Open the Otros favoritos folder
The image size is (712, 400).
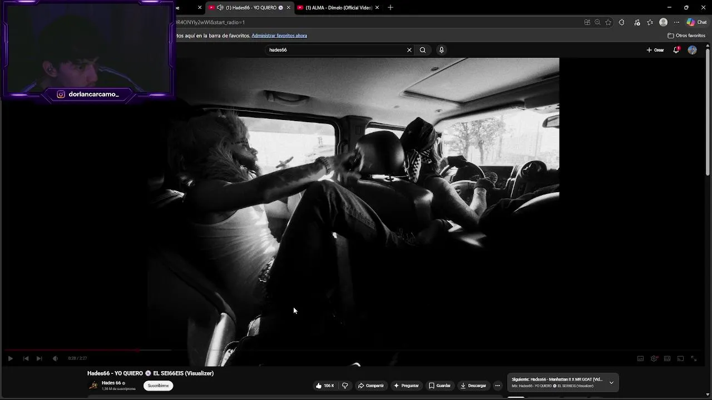686,36
